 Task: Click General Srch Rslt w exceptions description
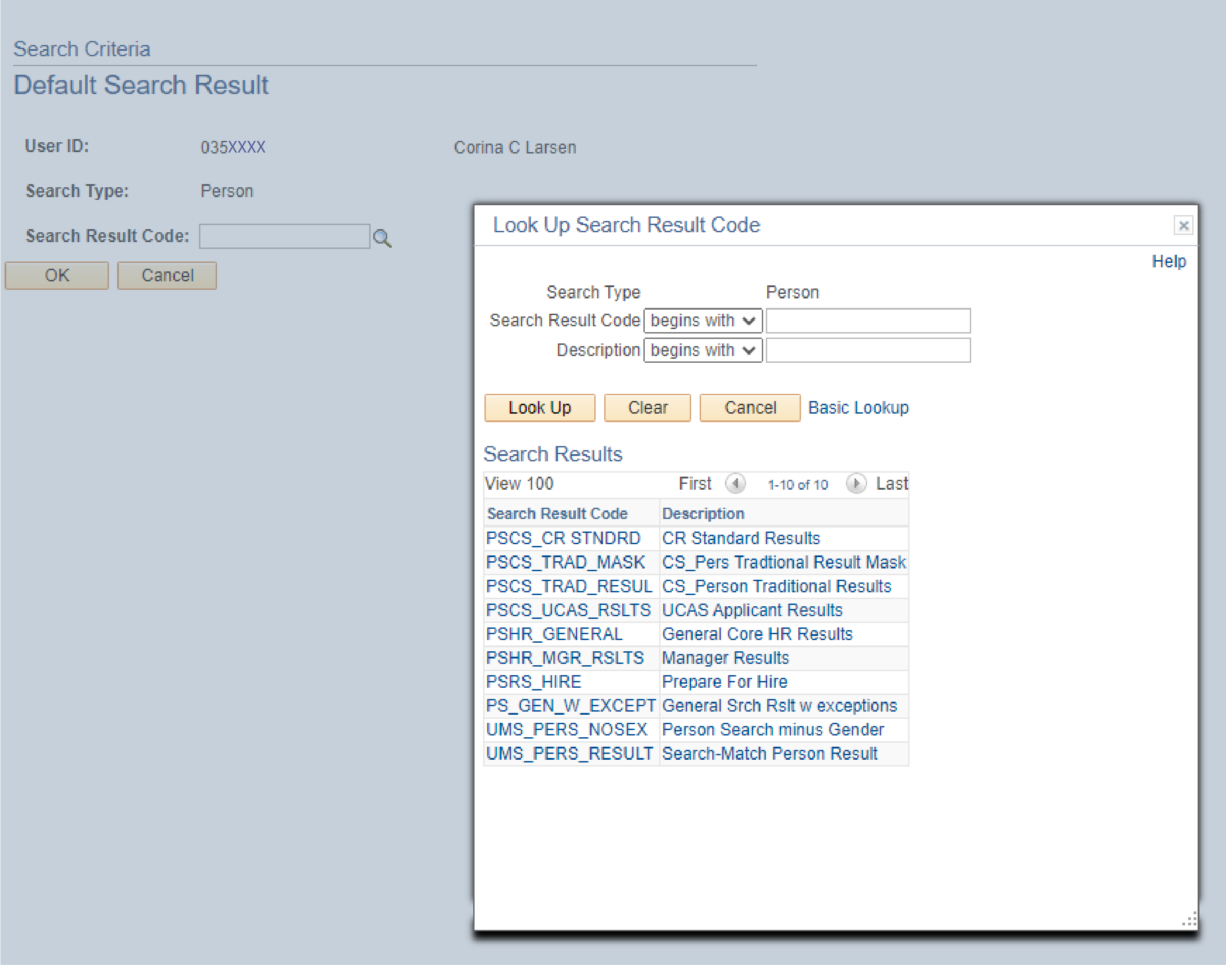point(780,706)
